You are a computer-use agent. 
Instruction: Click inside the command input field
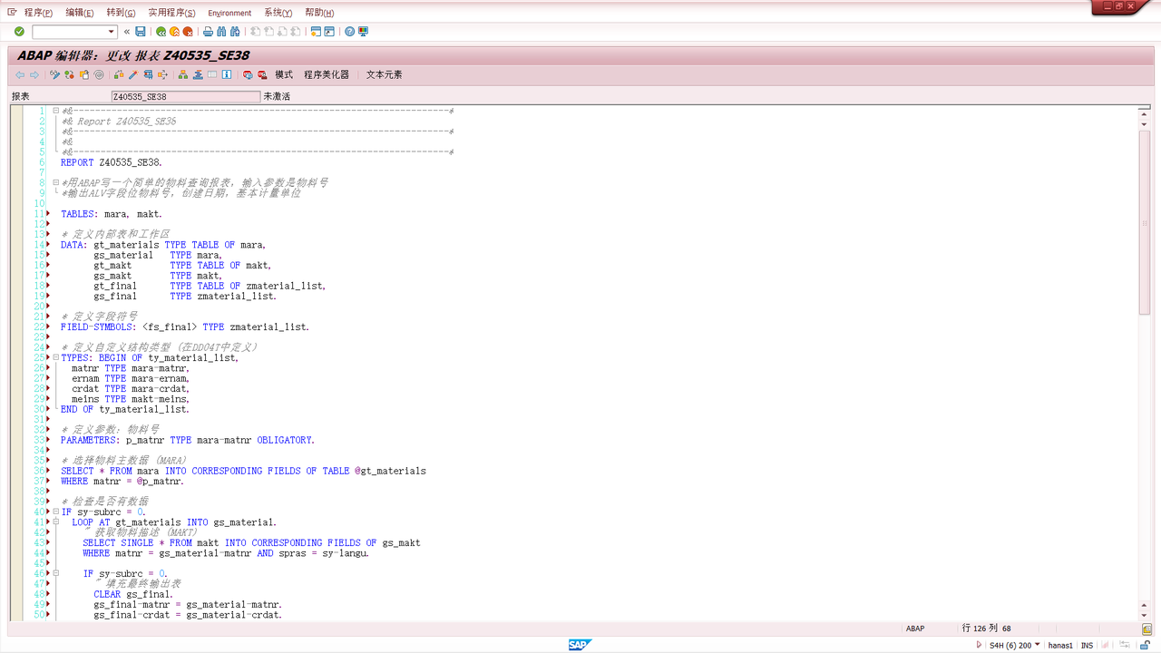coord(70,32)
